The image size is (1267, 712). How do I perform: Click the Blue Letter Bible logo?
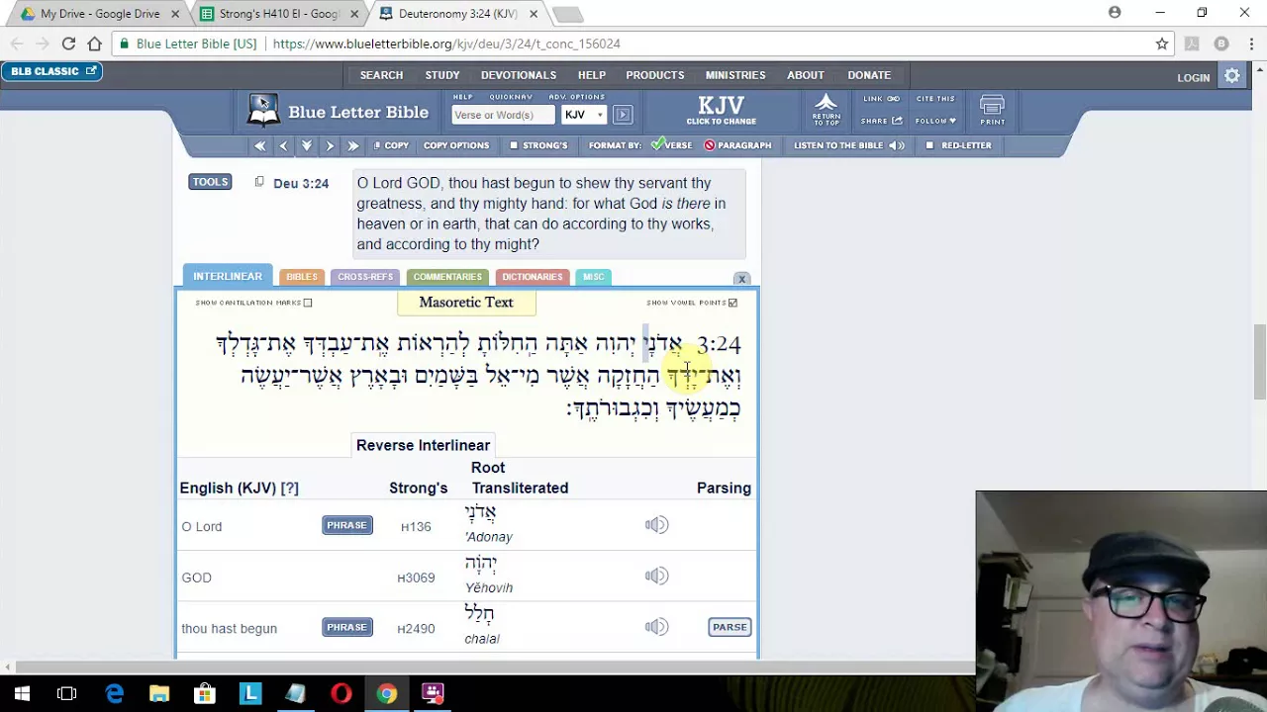pyautogui.click(x=338, y=111)
